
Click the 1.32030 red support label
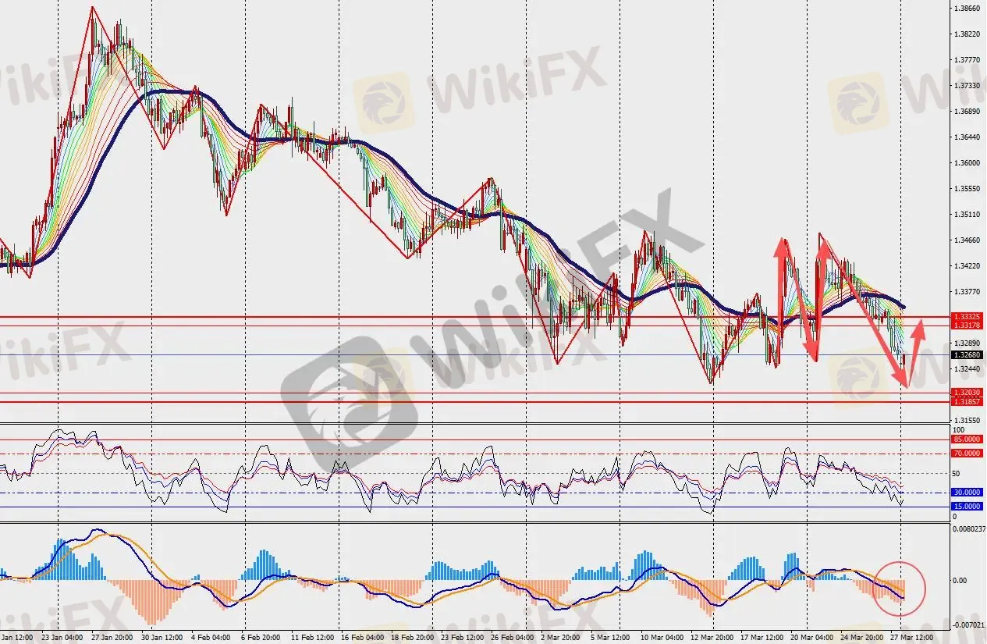966,393
